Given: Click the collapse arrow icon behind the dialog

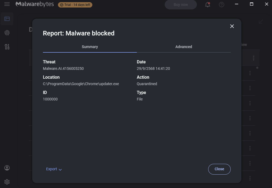Looking at the screenshot, I should tap(261, 21).
